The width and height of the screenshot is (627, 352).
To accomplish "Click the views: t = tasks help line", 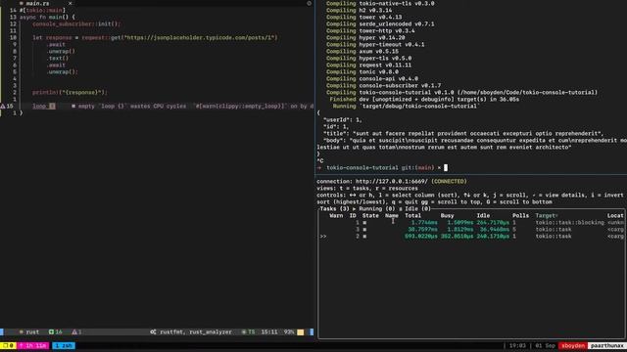I will point(367,189).
